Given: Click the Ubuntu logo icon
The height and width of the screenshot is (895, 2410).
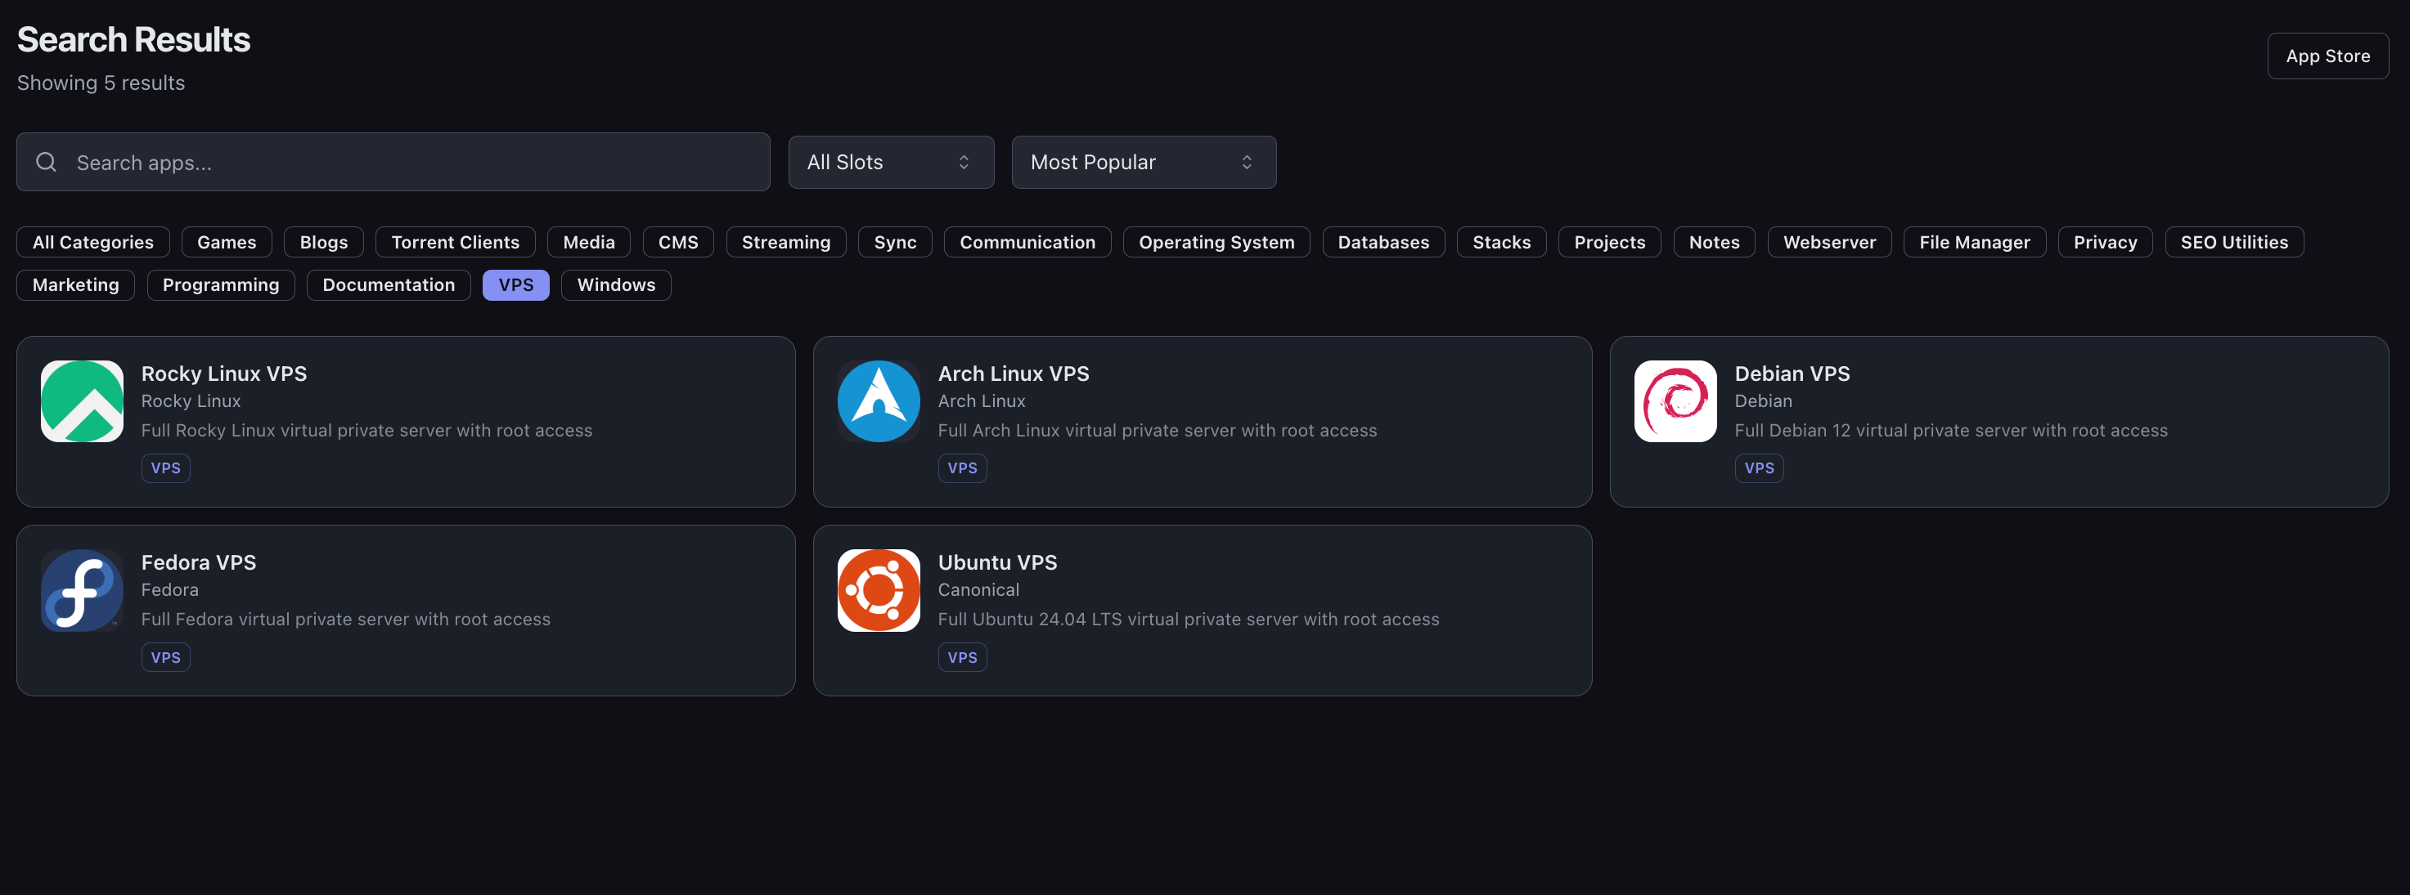Looking at the screenshot, I should click(879, 590).
